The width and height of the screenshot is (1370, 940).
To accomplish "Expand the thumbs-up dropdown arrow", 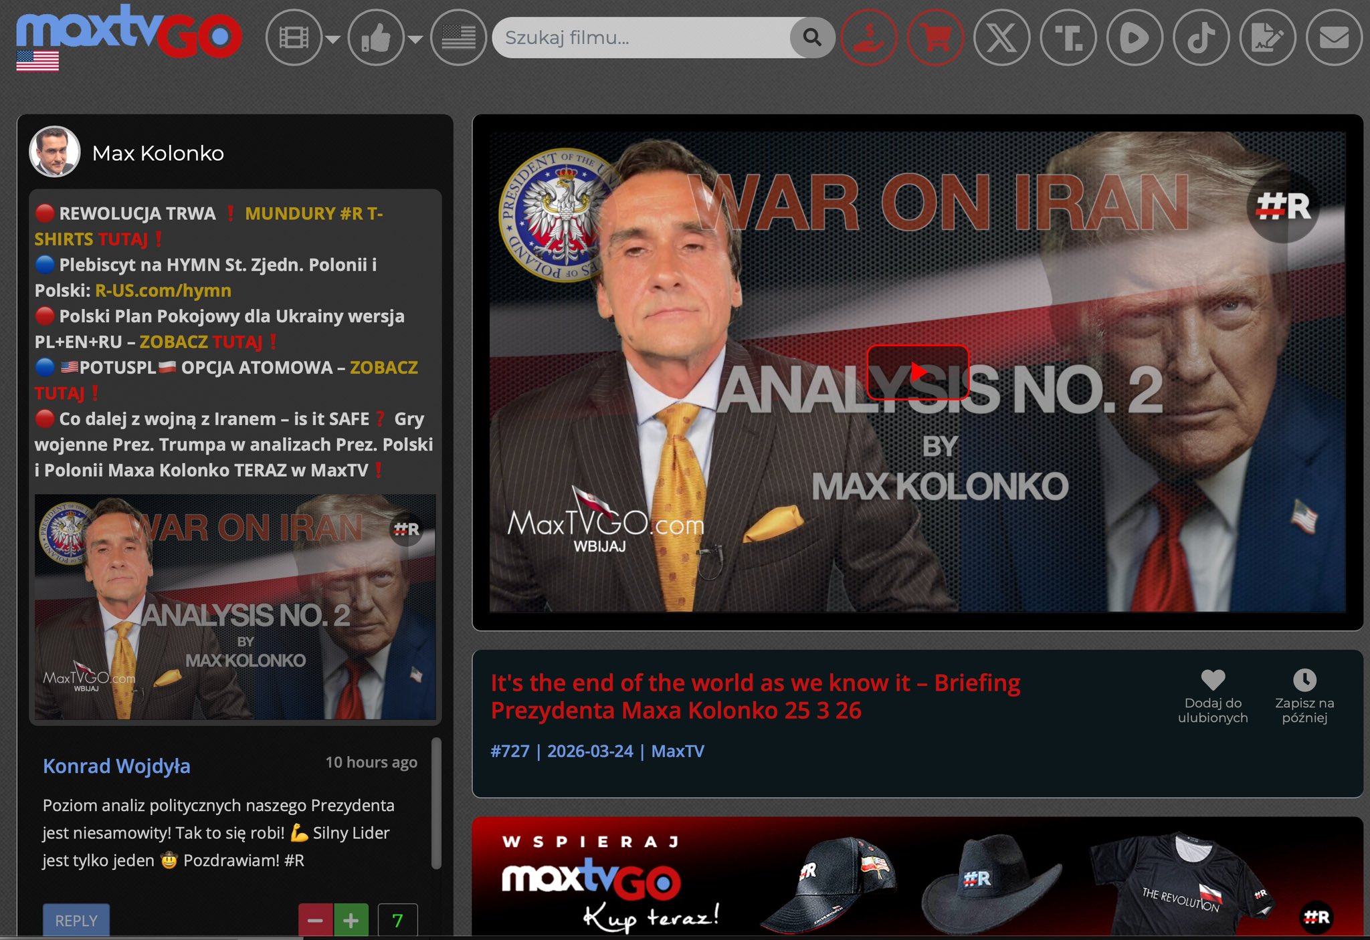I will (415, 39).
